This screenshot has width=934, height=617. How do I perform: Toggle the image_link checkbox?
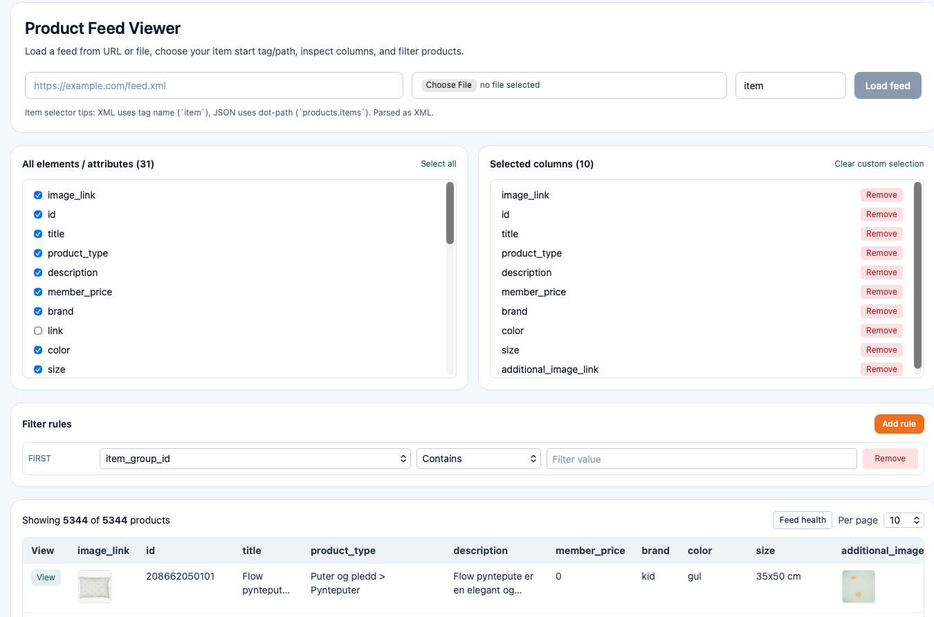[x=38, y=195]
